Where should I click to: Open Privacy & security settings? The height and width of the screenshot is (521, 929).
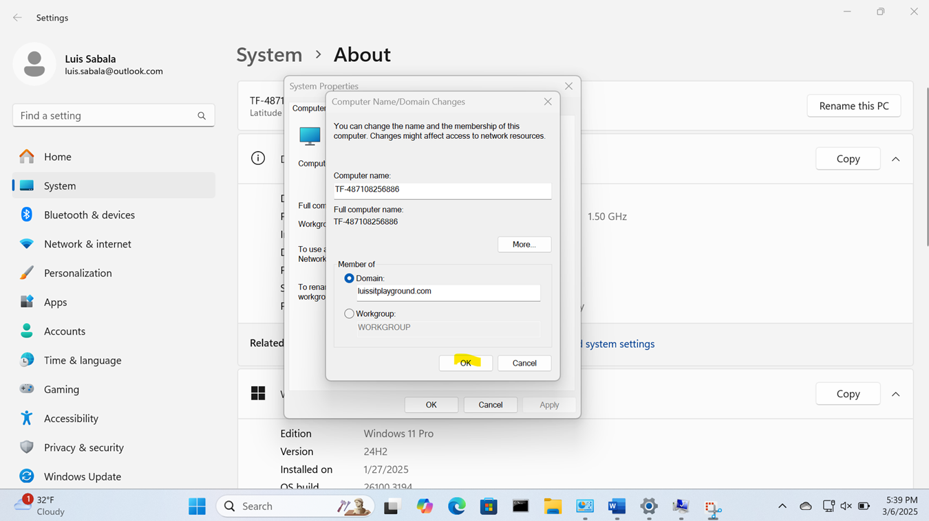(114, 447)
